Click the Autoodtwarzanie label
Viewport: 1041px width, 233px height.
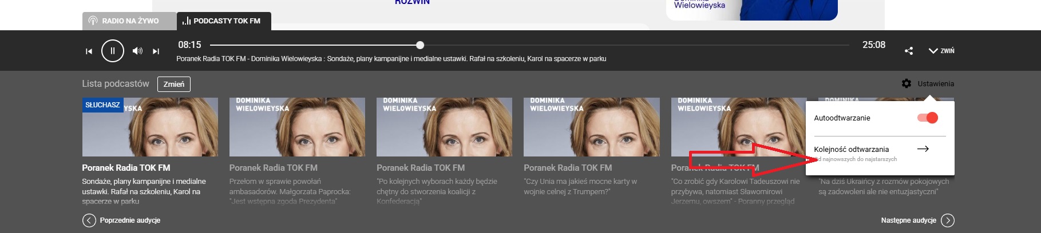pos(842,118)
